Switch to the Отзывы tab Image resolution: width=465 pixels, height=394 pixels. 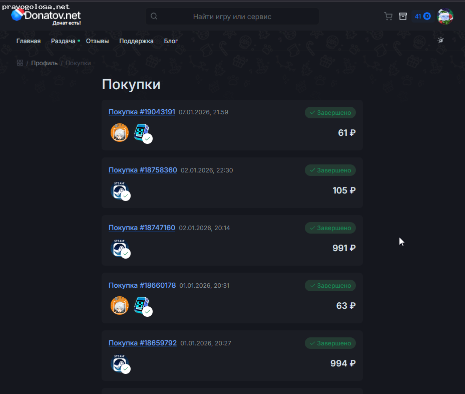97,41
